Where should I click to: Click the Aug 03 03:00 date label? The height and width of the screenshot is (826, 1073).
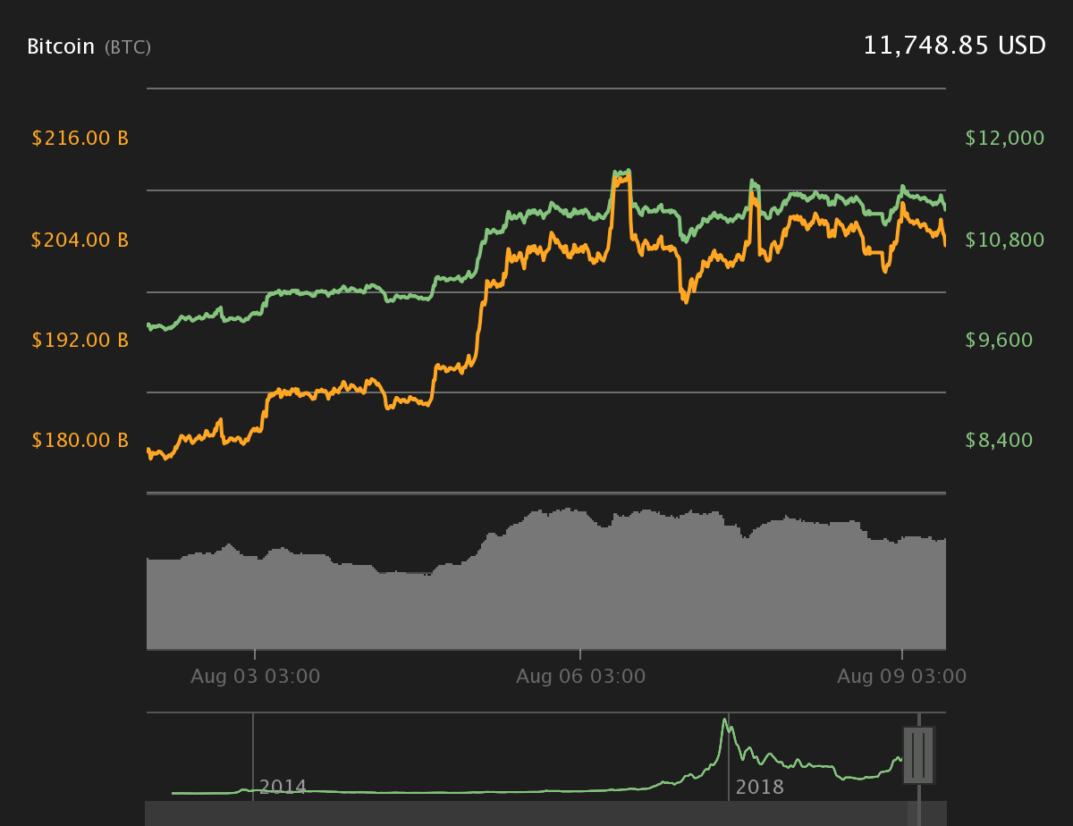tap(255, 677)
